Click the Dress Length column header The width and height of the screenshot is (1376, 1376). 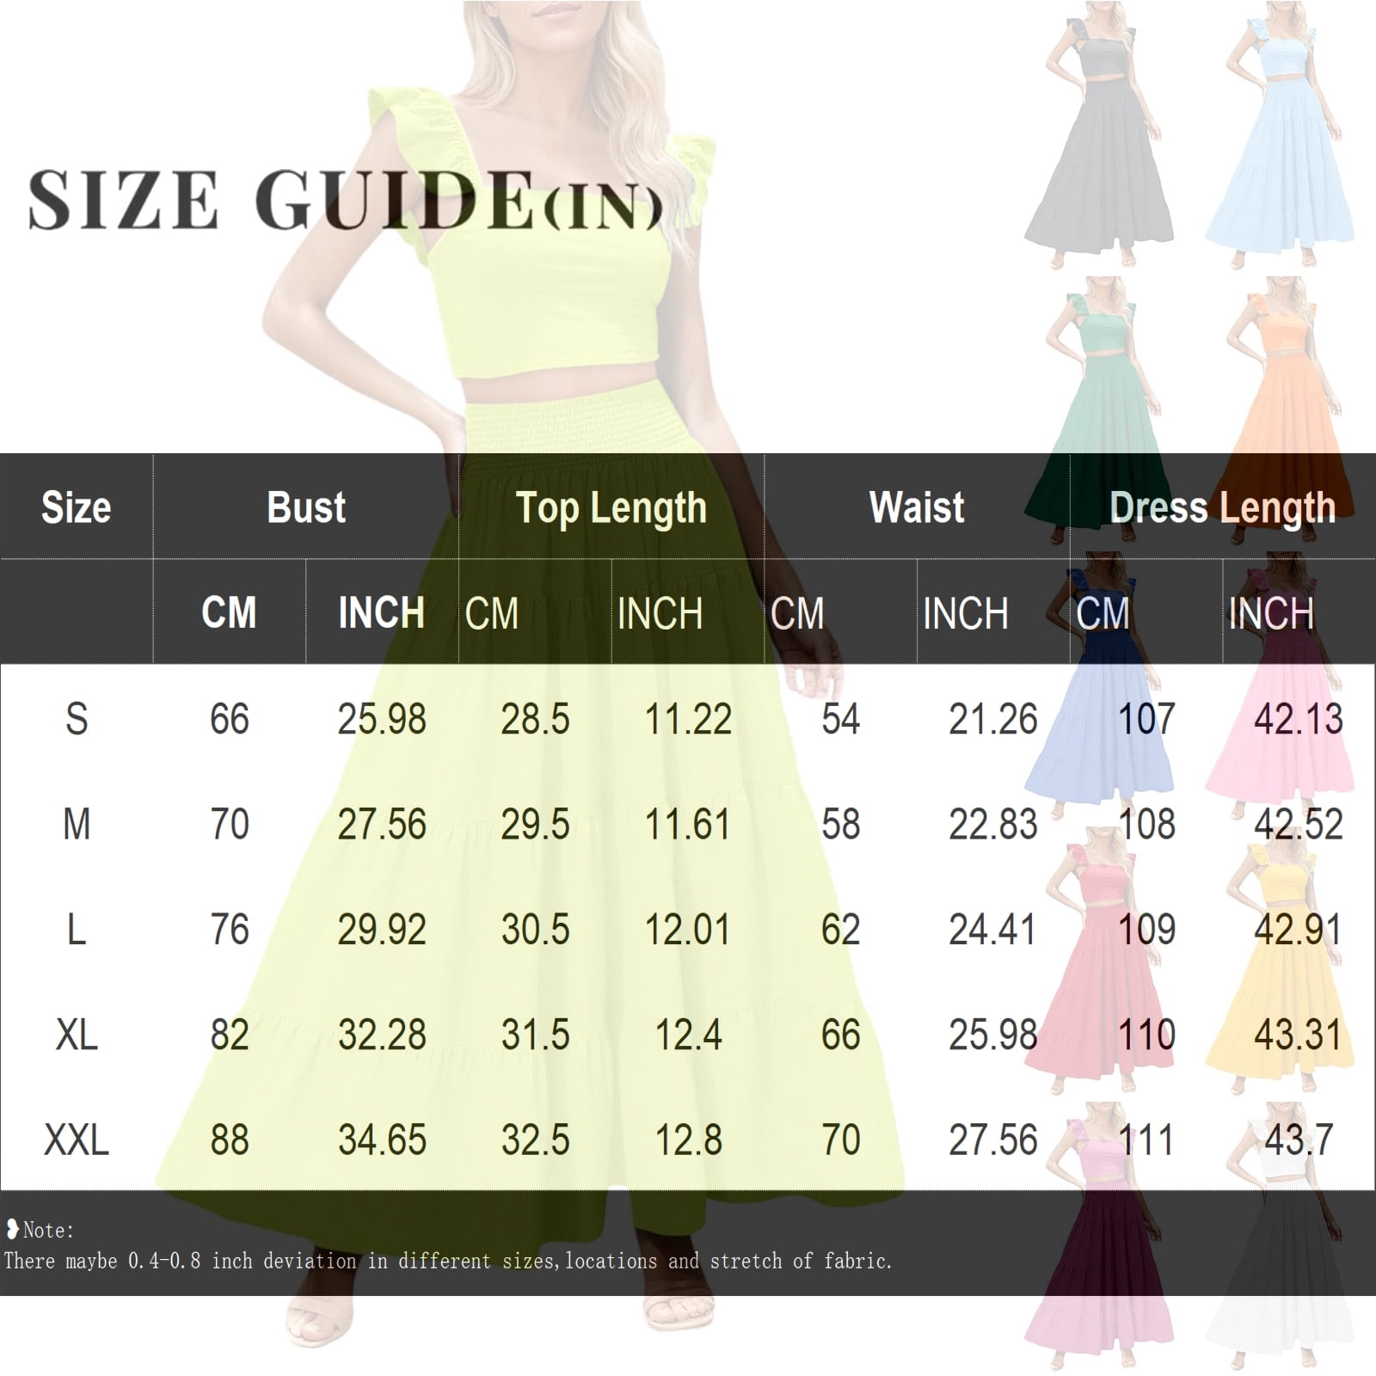click(x=1222, y=508)
